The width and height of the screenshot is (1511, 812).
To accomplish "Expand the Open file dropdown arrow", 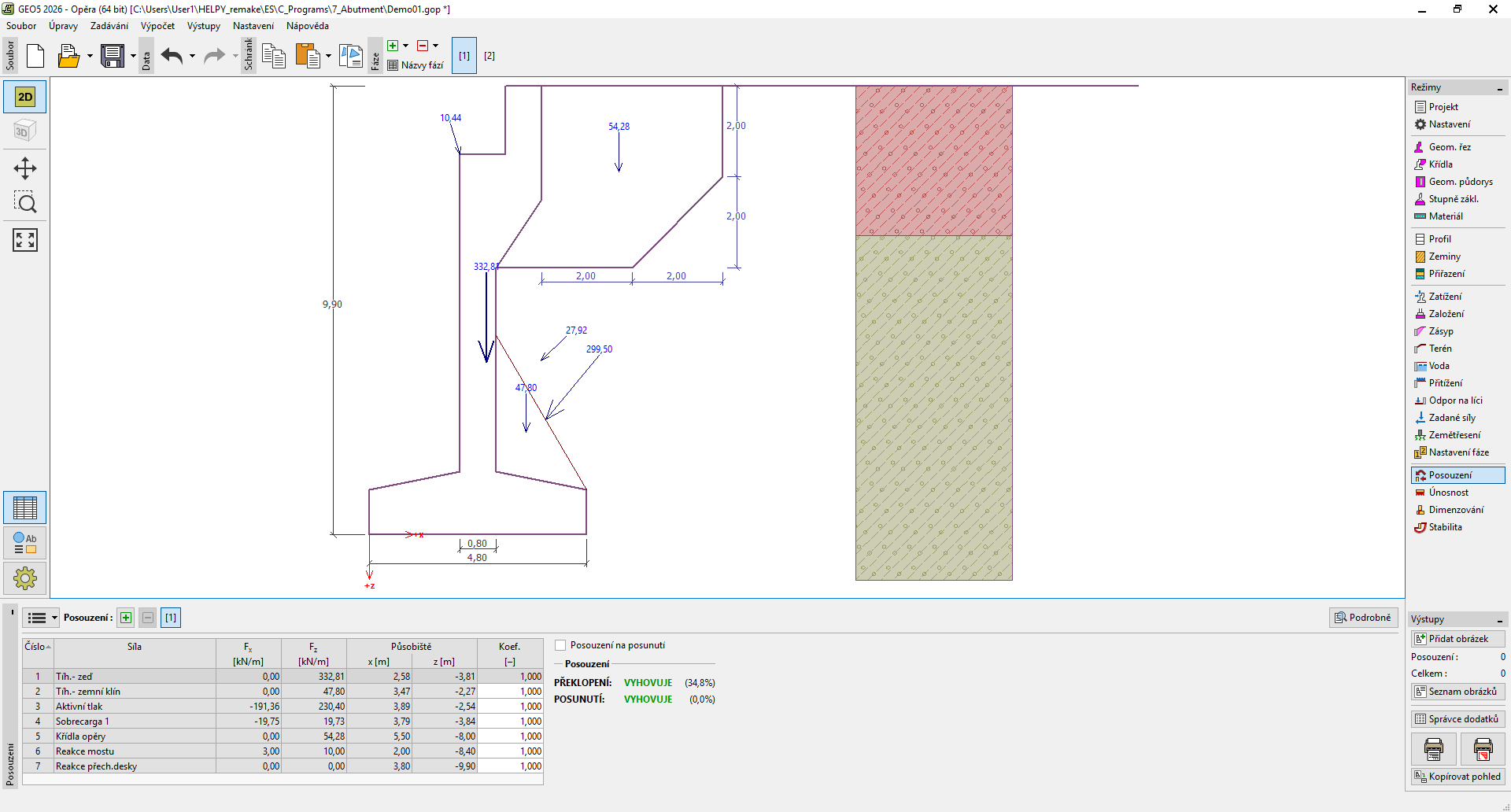I will click(90, 56).
